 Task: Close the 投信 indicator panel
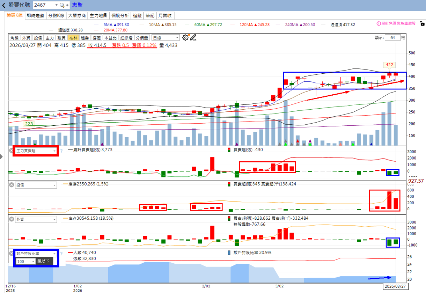11,185
